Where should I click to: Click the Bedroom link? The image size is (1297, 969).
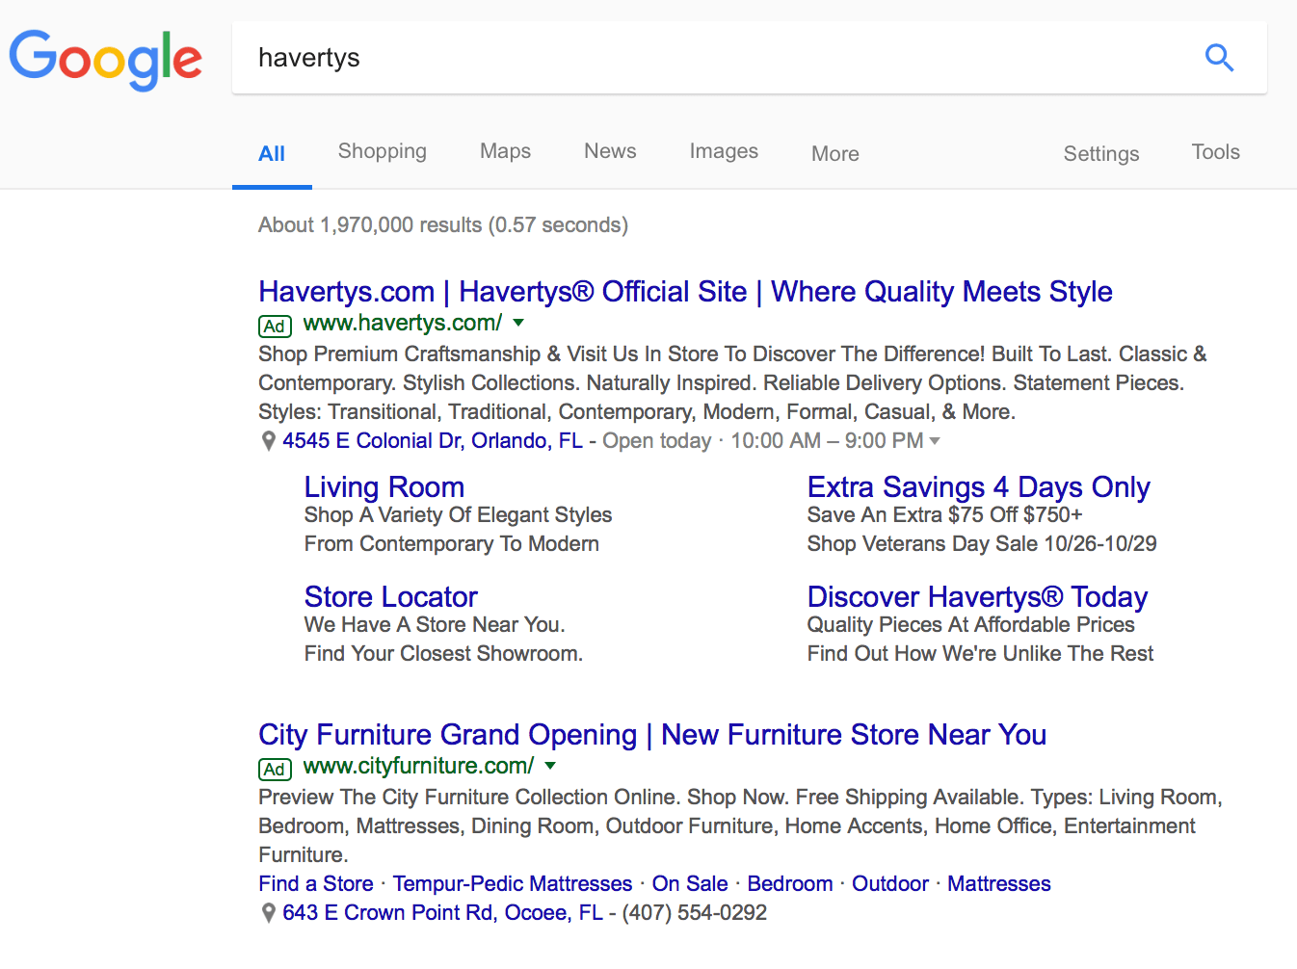pos(790,884)
